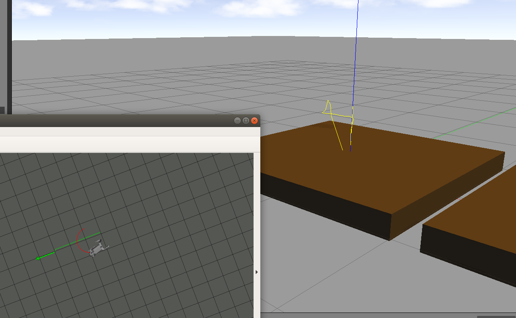Minimize the RViz window
Screen dimensions: 516x318
click(237, 121)
